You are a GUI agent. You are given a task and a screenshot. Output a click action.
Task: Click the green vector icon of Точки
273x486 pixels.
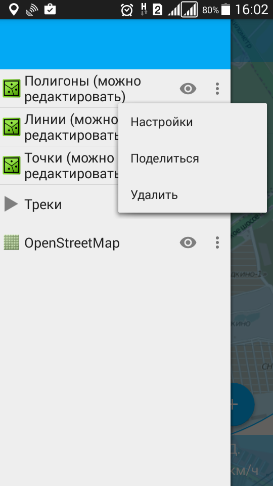point(12,165)
